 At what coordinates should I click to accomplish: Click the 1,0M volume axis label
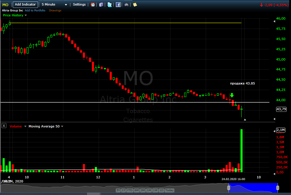(x=280, y=152)
